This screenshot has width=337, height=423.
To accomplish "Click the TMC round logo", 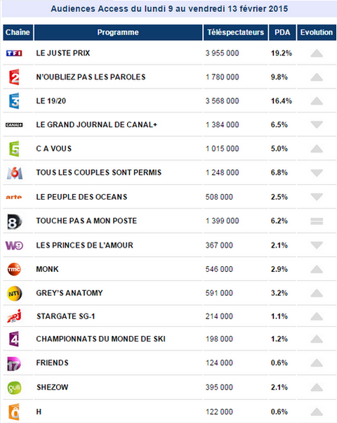I will (x=14, y=269).
